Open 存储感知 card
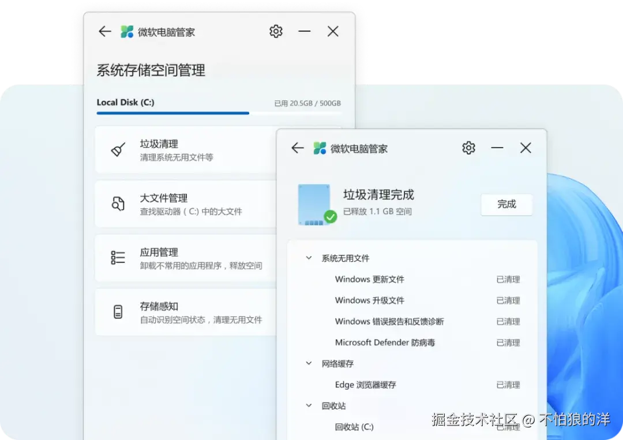 pyautogui.click(x=186, y=312)
